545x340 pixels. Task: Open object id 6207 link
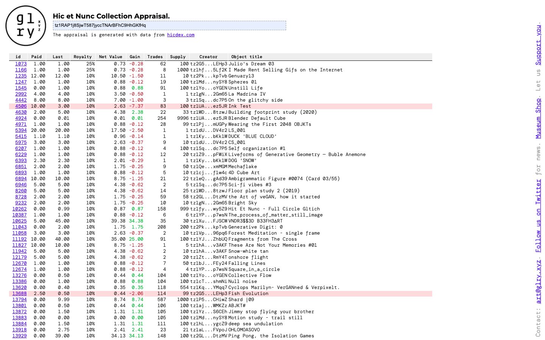pos(21,148)
